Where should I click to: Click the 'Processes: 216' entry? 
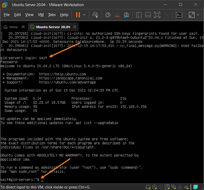[x=99, y=98]
